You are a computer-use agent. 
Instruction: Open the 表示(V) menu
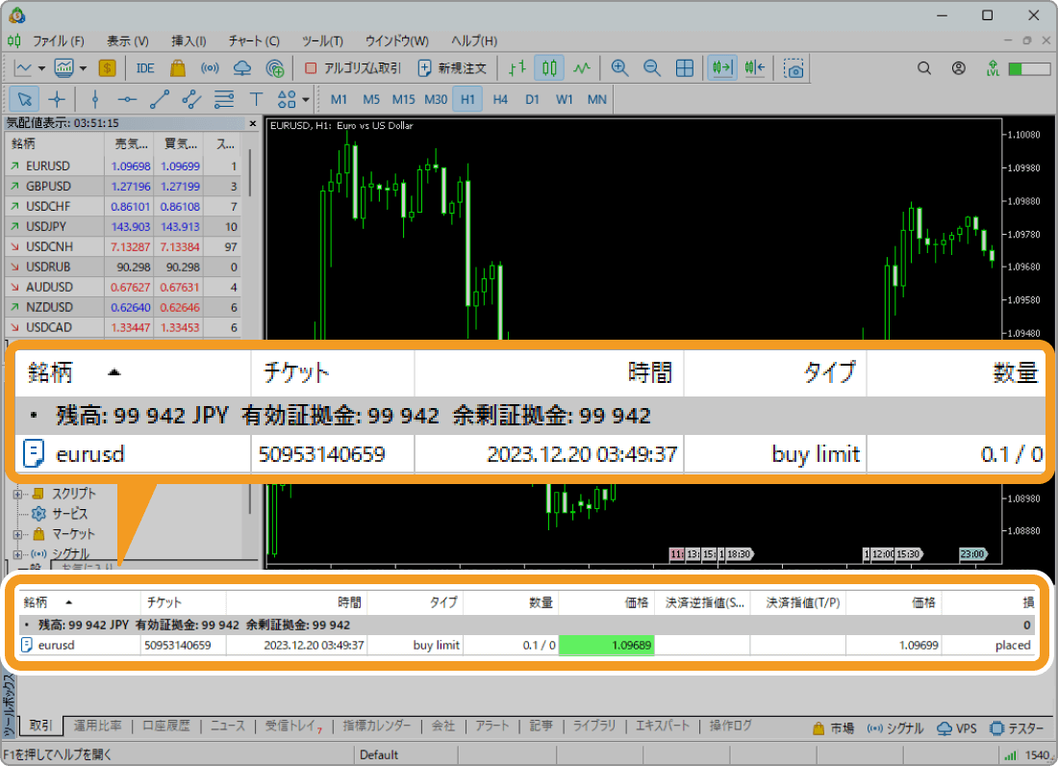coord(128,41)
